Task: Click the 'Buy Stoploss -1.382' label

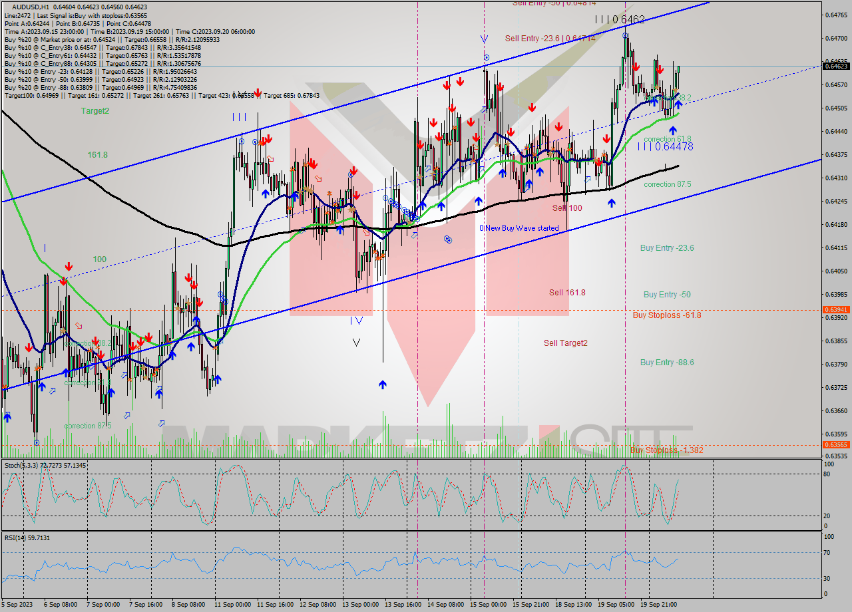Action: pyautogui.click(x=667, y=450)
